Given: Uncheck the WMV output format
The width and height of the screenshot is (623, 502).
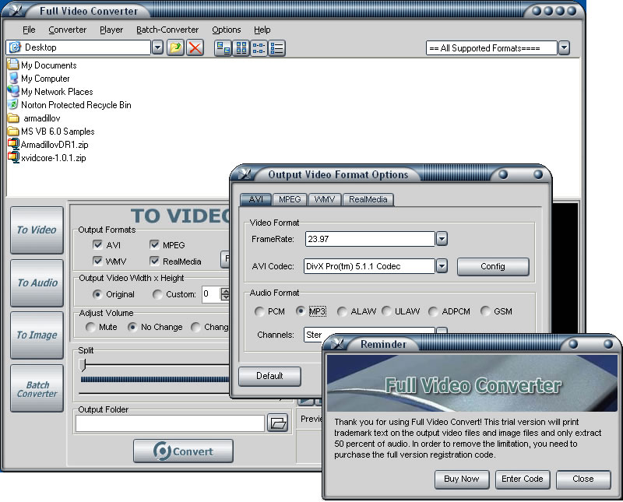Looking at the screenshot, I should click(x=97, y=261).
